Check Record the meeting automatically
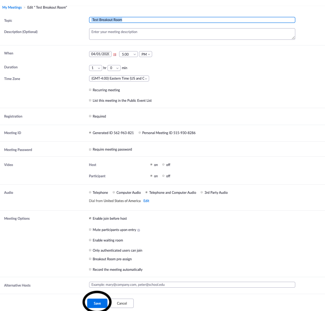 (x=90, y=269)
